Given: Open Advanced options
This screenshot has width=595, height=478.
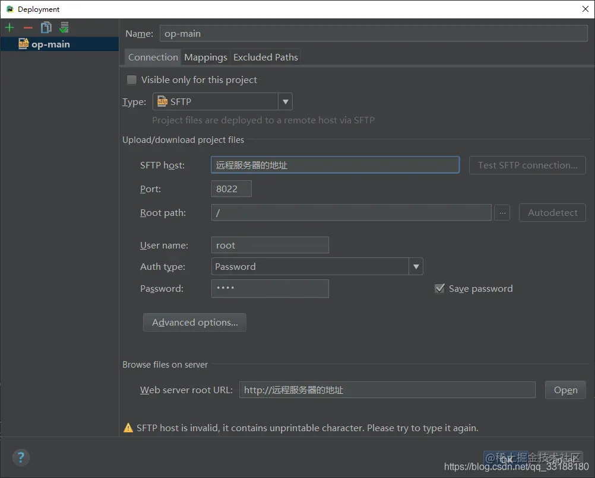Looking at the screenshot, I should pos(195,322).
